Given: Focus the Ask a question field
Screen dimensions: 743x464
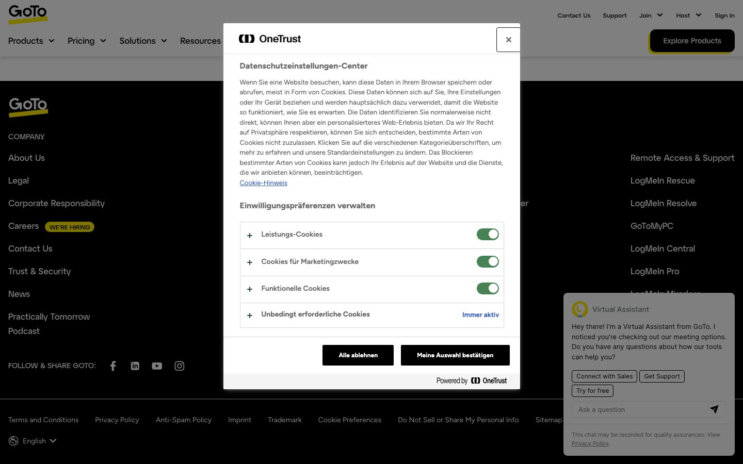Looking at the screenshot, I should (x=640, y=409).
